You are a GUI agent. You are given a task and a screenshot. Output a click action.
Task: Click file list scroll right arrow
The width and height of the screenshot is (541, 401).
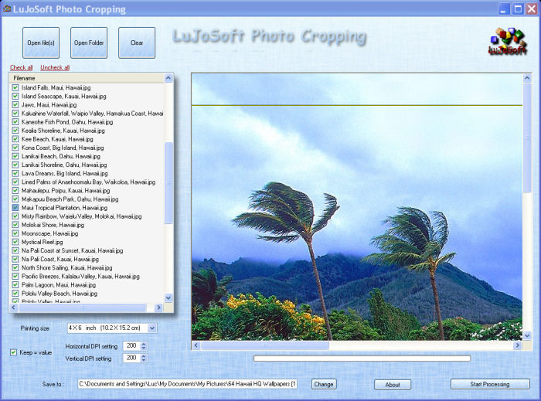tap(158, 308)
